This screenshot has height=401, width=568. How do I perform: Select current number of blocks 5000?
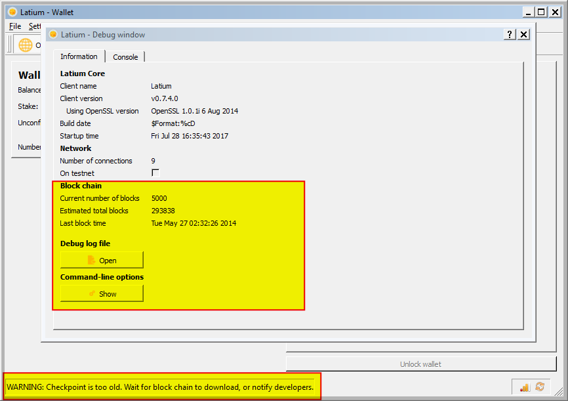click(x=159, y=198)
